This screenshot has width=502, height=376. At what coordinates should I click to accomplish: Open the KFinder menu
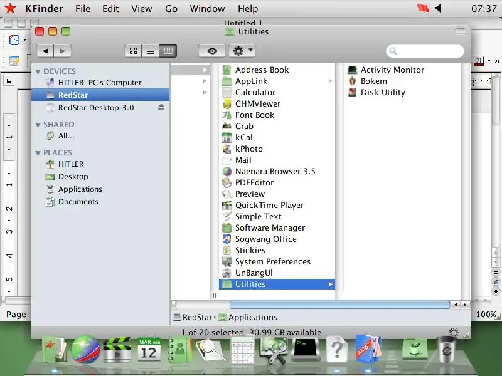tap(44, 8)
